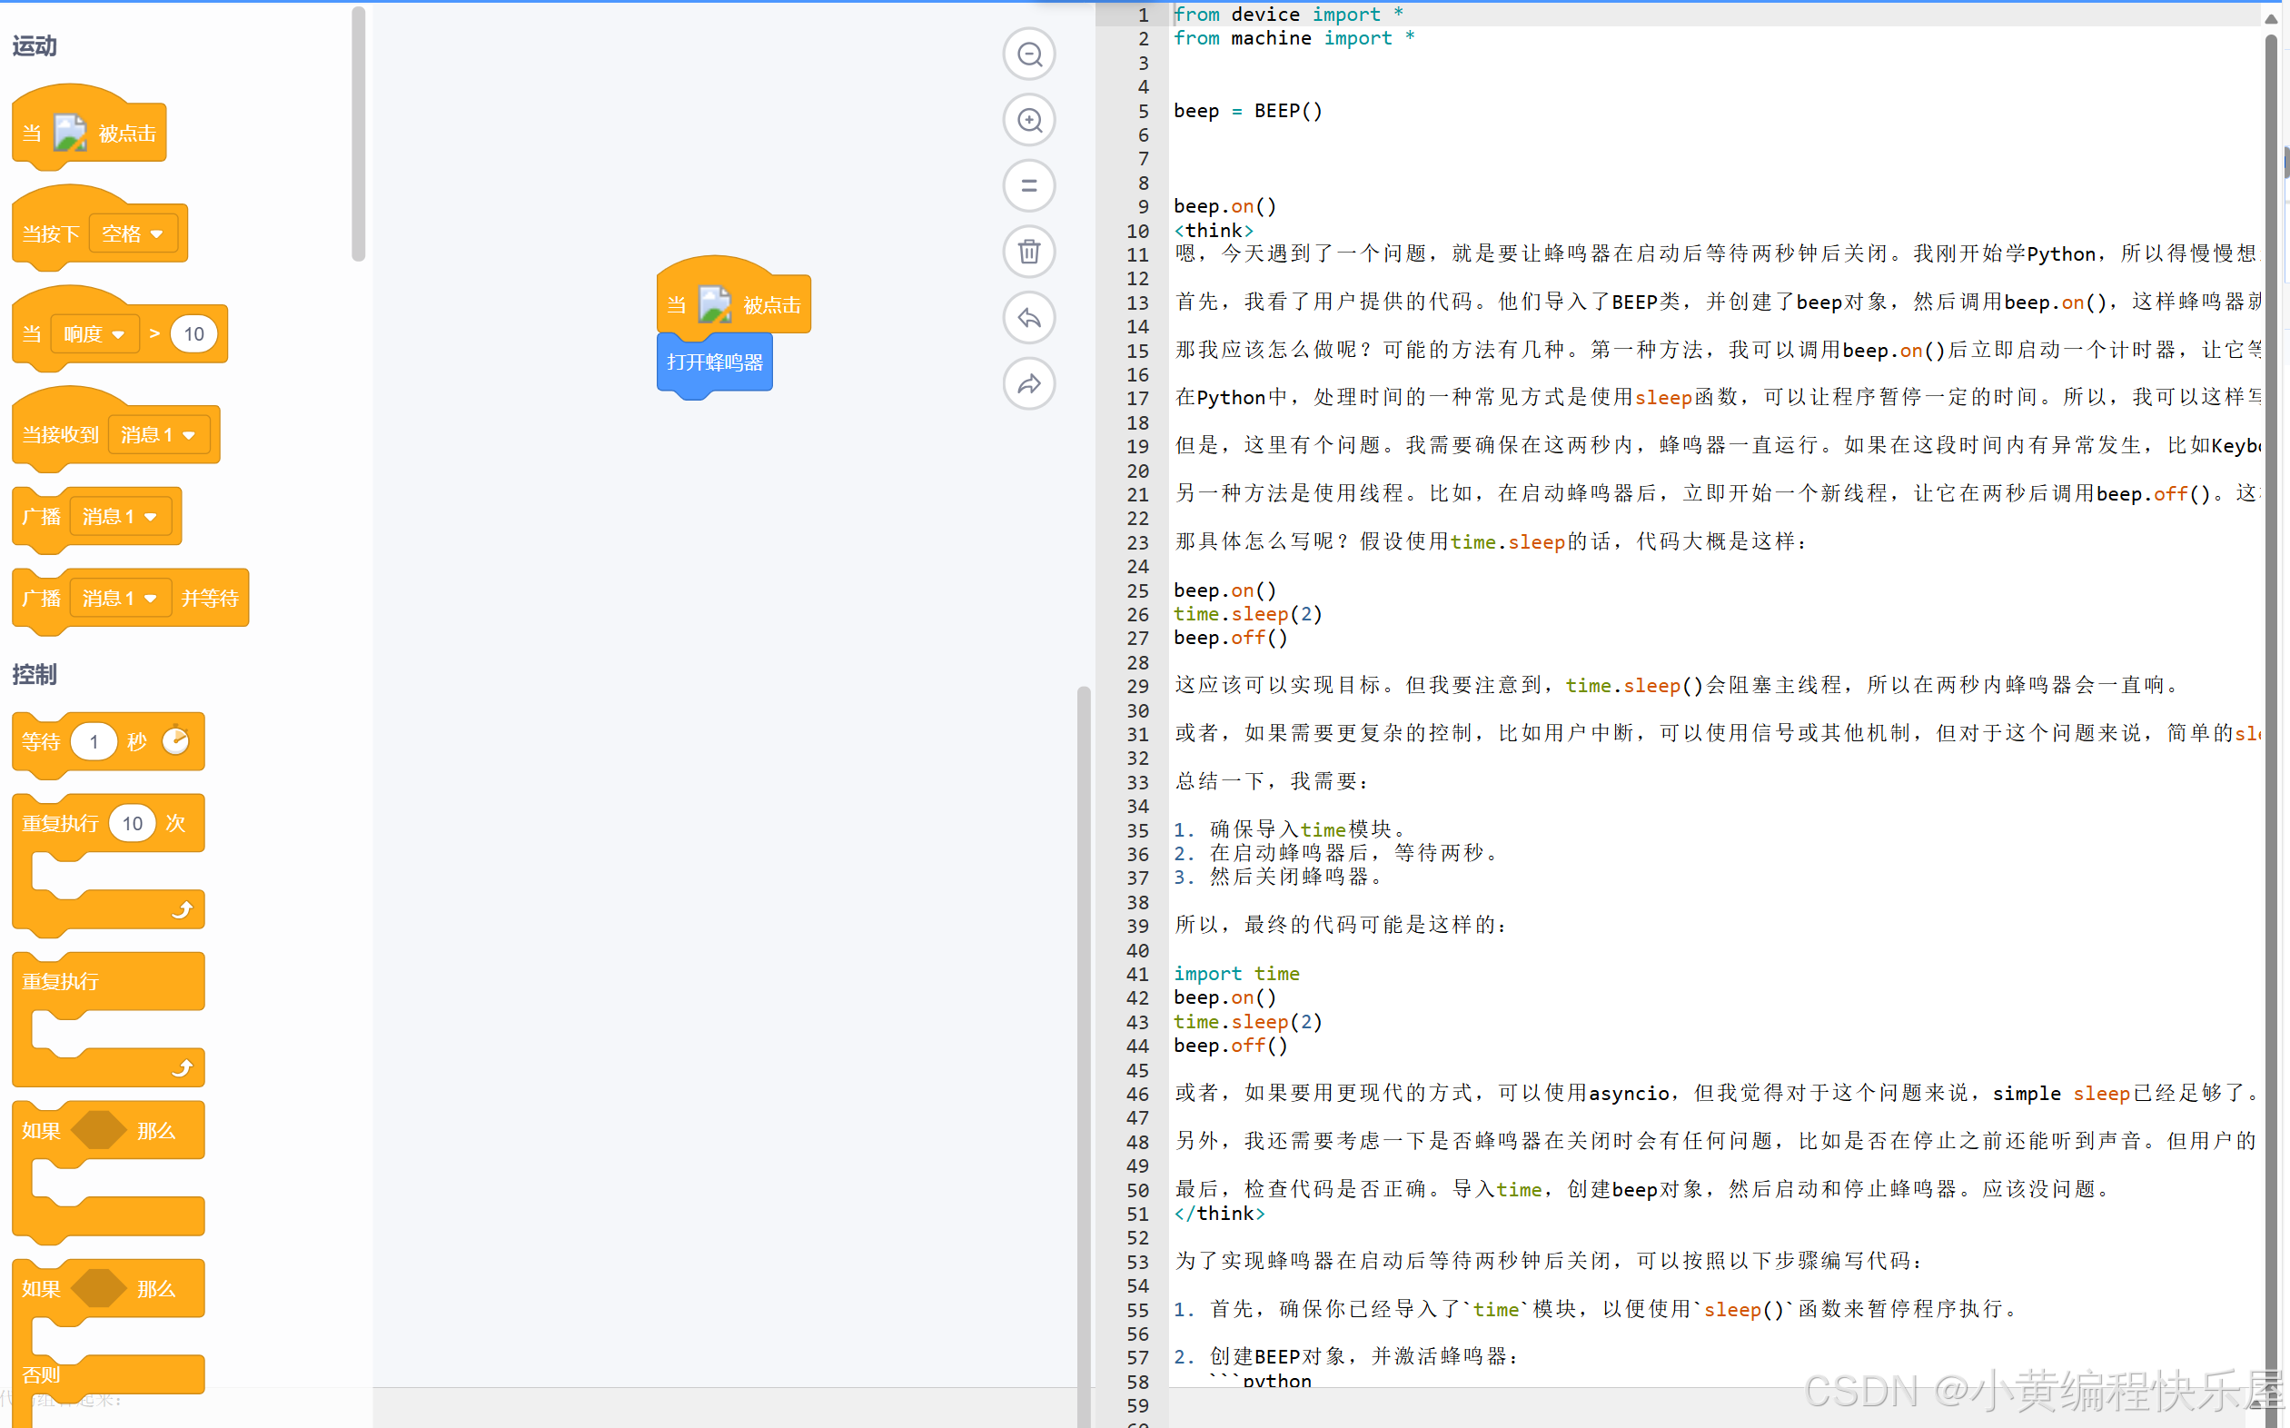Click the trash delete icon
This screenshot has width=2290, height=1428.
click(1028, 253)
